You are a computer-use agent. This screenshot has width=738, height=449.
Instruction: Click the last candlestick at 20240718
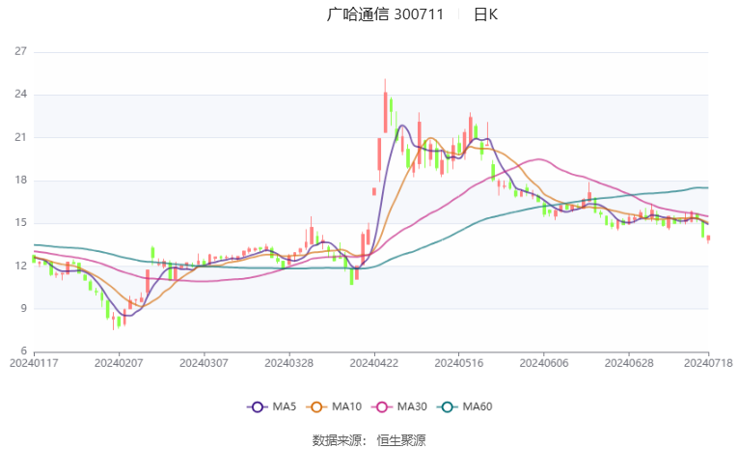click(708, 239)
